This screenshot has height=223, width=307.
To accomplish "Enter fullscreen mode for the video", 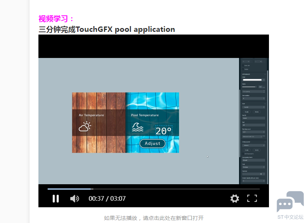I will tap(252, 198).
